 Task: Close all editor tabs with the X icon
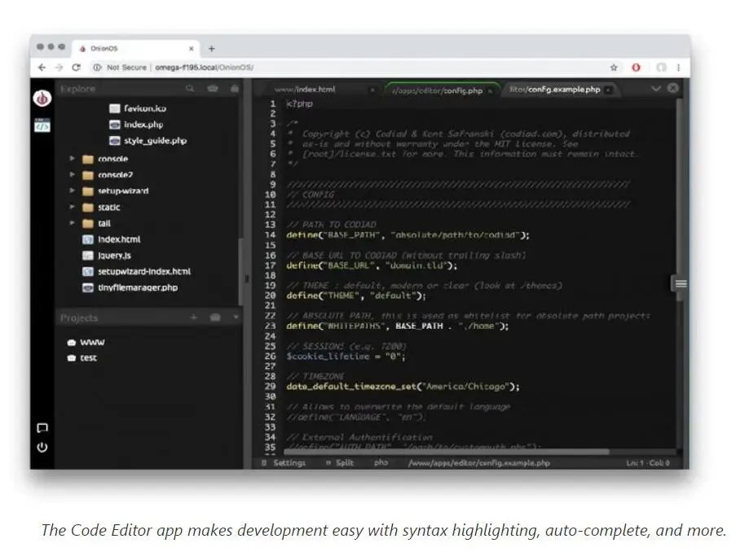point(673,88)
